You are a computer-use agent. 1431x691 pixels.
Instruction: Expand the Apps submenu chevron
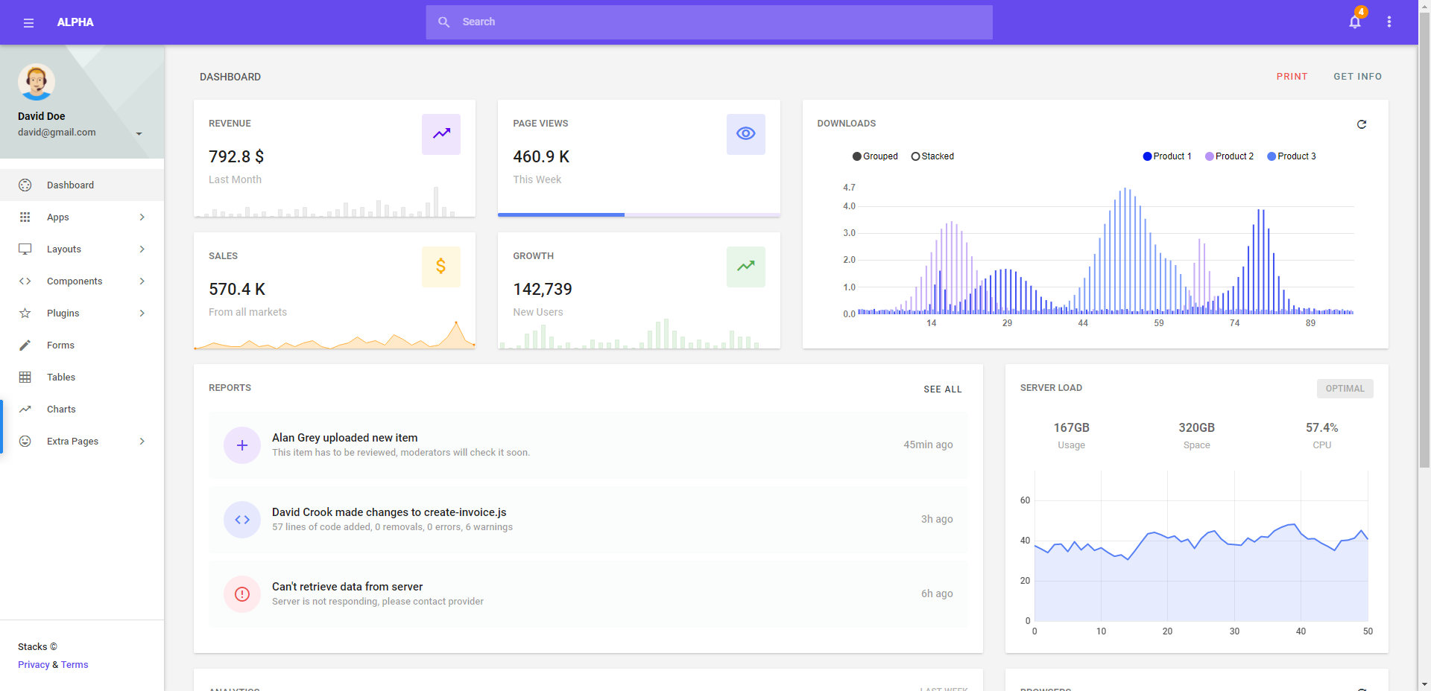142,217
